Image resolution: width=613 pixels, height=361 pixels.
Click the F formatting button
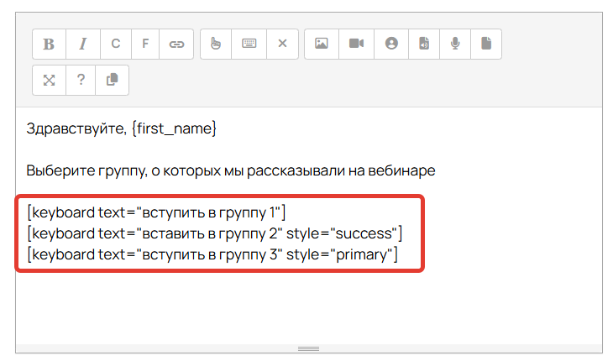pos(145,44)
